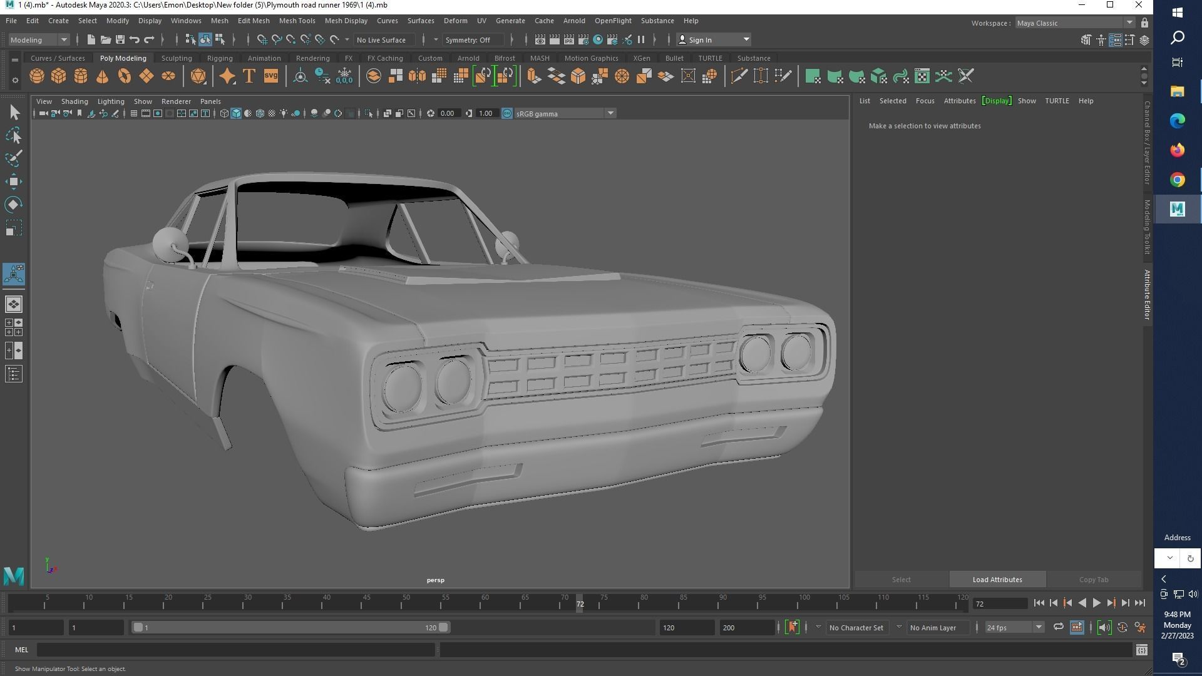This screenshot has width=1202, height=676.
Task: Open the Edit Mesh menu
Action: 254,21
